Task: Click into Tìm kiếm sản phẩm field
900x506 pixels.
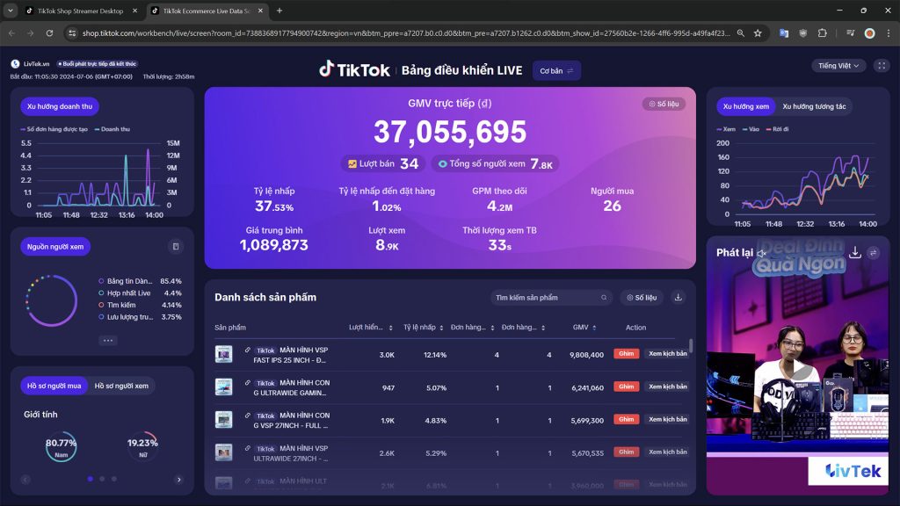Action: tap(551, 297)
